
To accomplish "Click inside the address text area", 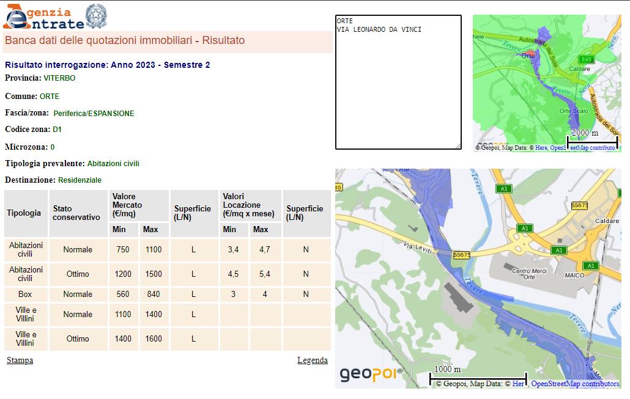I will click(x=398, y=86).
